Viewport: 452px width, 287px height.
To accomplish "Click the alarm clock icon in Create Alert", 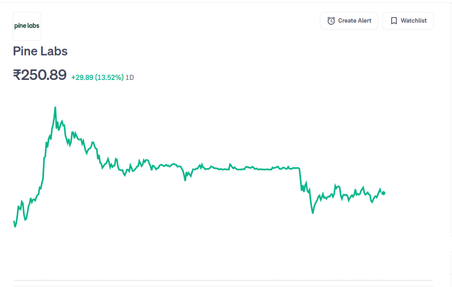I will coord(331,21).
